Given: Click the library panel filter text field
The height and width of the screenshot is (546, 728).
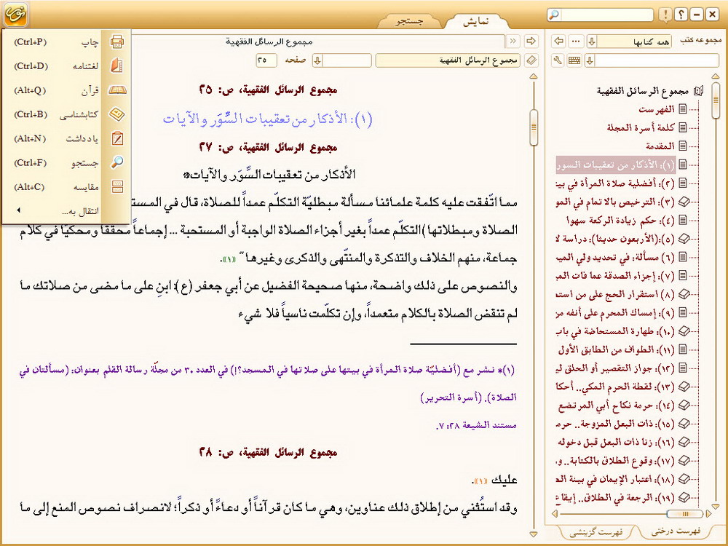Looking at the screenshot, I should click(x=657, y=60).
